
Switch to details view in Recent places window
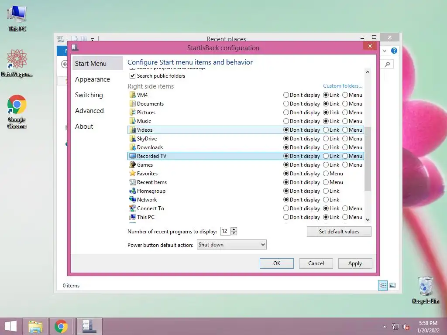point(382,285)
